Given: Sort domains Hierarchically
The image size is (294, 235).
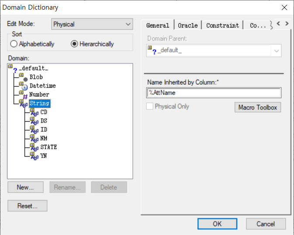Looking at the screenshot, I should point(92,44).
